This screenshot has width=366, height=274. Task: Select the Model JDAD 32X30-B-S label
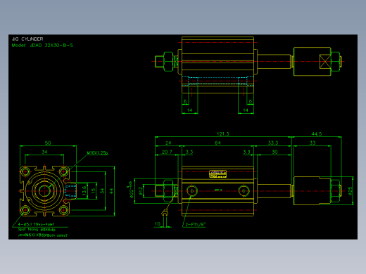(42, 46)
